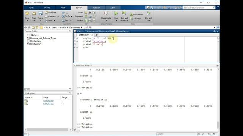This screenshot has height=136, width=243.
Task: Click the Documents folder in path
Action: pos(74,28)
